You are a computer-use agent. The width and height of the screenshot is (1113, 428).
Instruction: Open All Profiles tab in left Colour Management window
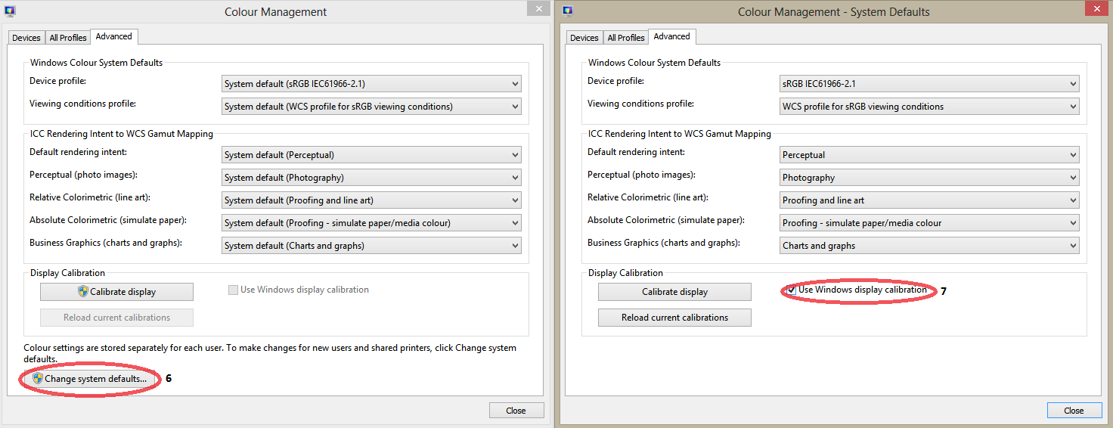point(68,38)
